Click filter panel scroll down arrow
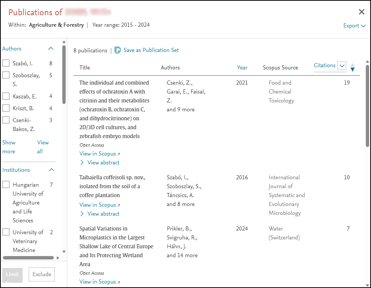This screenshot has height=288, width=371. click(x=64, y=252)
